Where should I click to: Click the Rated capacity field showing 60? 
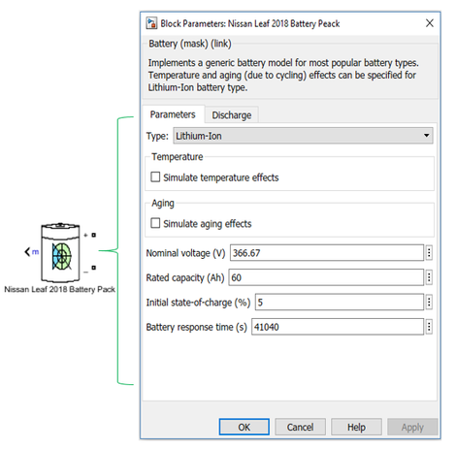pos(326,277)
